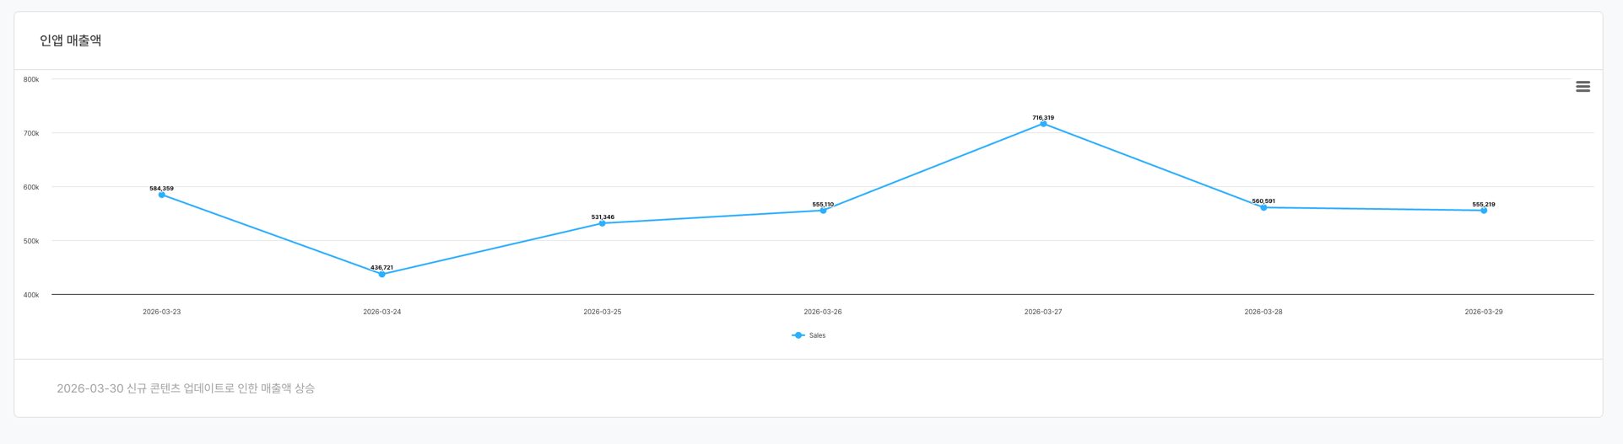Select the 560,591 value label
Viewport: 1623px width, 444px height.
(1263, 201)
